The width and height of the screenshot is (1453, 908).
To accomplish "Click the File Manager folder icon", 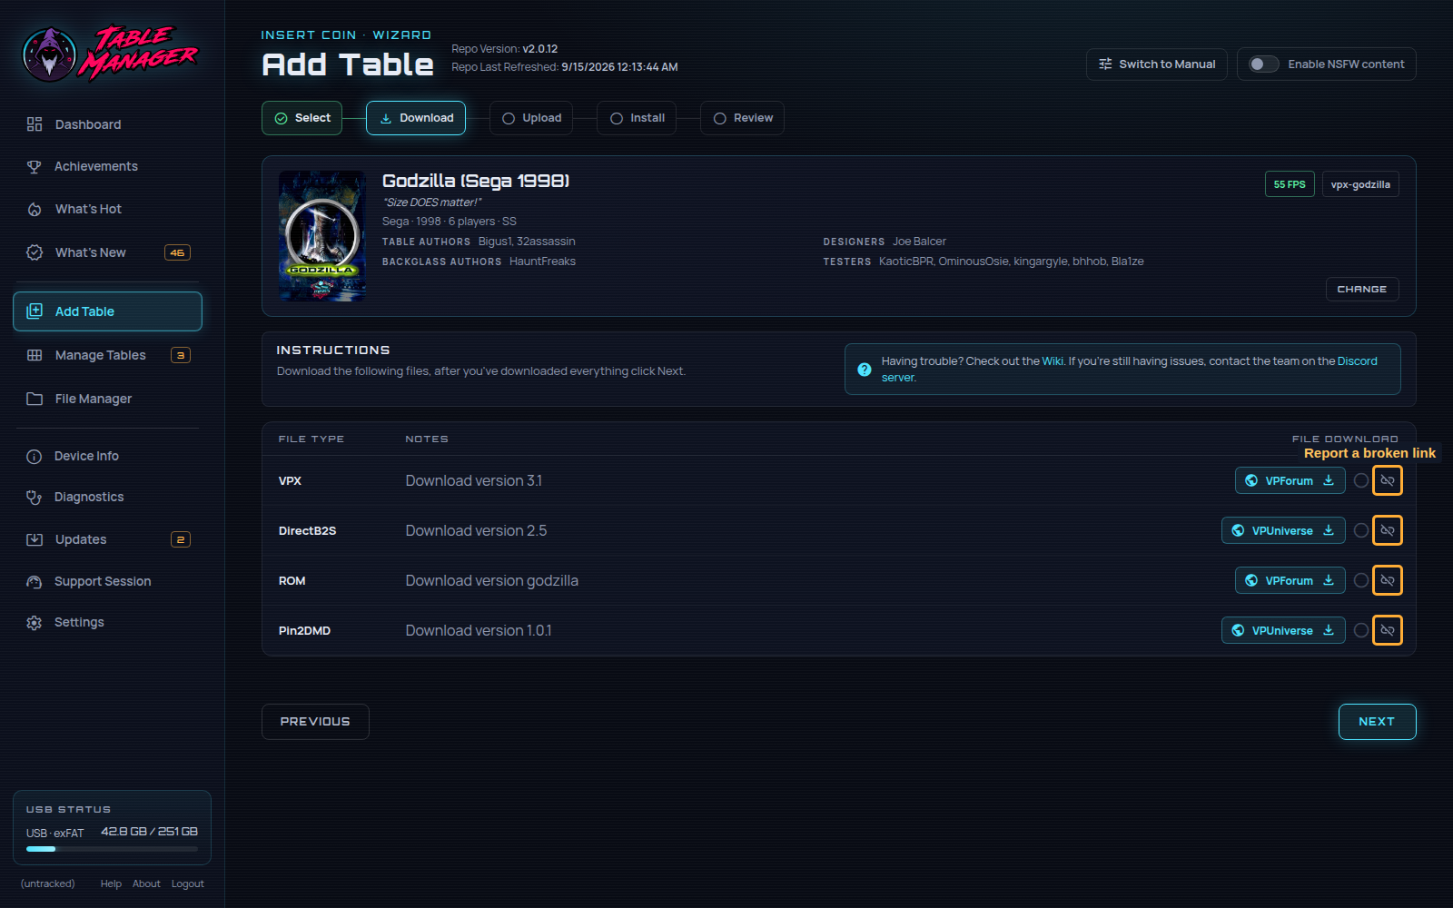I will tap(35, 399).
